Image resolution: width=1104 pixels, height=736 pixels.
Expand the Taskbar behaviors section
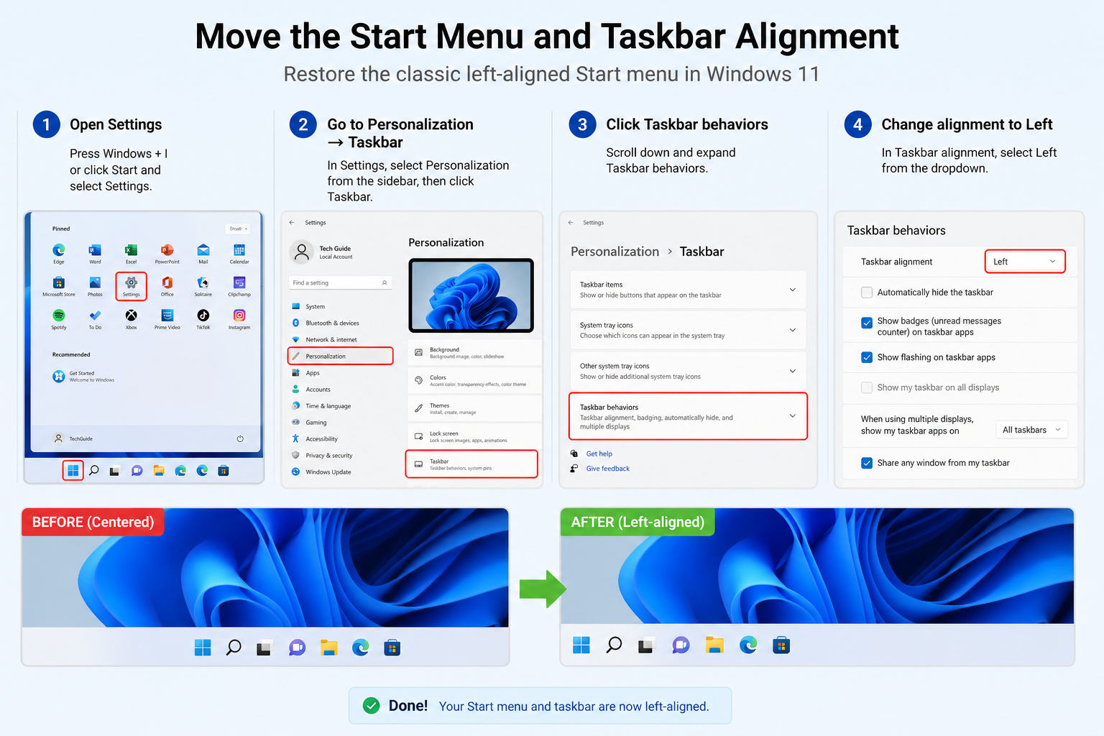[x=688, y=416]
